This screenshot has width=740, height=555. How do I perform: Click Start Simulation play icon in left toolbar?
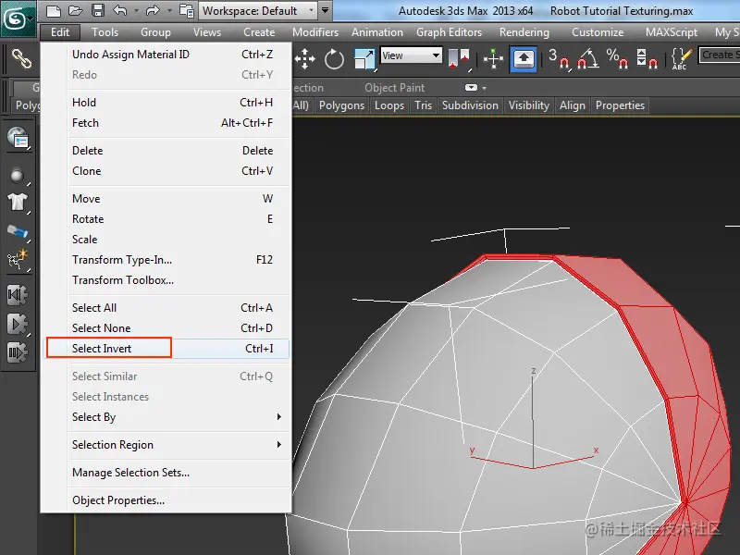[x=18, y=325]
